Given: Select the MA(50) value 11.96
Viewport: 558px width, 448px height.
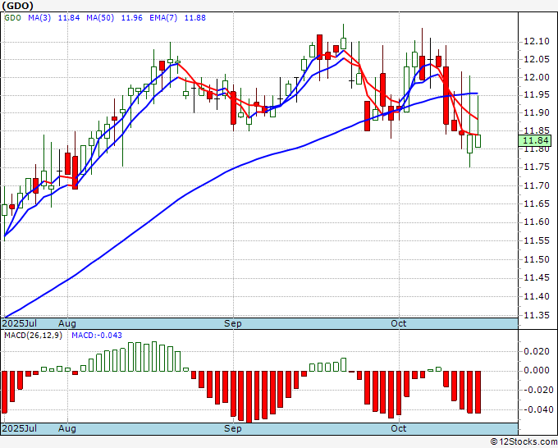Looking at the screenshot, I should (131, 18).
